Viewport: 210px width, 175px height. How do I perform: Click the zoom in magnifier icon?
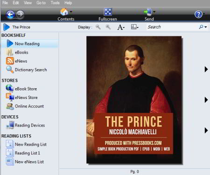108,27
